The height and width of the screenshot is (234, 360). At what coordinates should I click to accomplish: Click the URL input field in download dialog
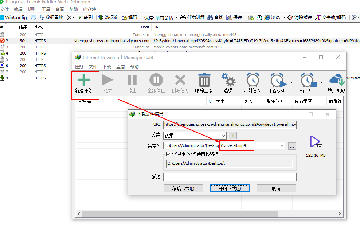[x=230, y=124]
